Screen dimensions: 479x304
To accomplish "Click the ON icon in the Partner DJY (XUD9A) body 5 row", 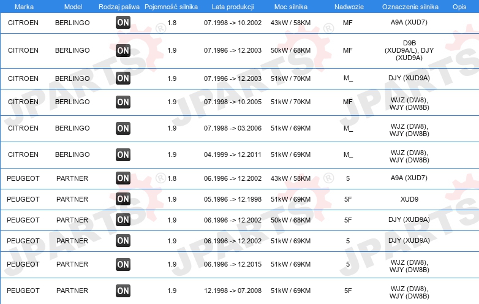I will tap(123, 241).
